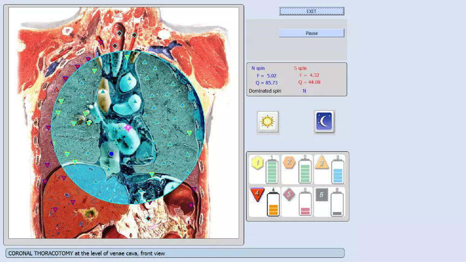Select gray square level 6 legend icon
The image size is (466, 262).
tap(321, 195)
